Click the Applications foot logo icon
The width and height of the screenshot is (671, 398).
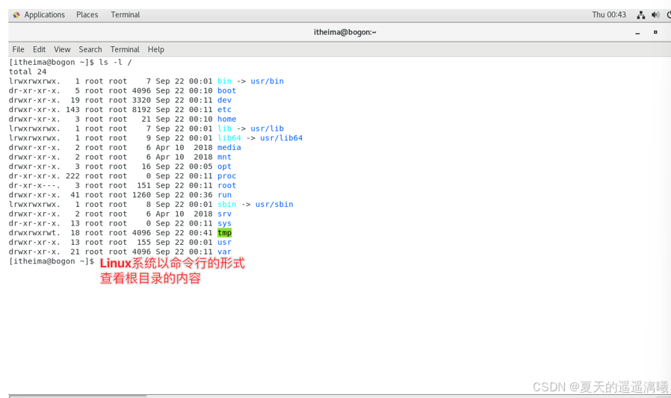pyautogui.click(x=16, y=15)
